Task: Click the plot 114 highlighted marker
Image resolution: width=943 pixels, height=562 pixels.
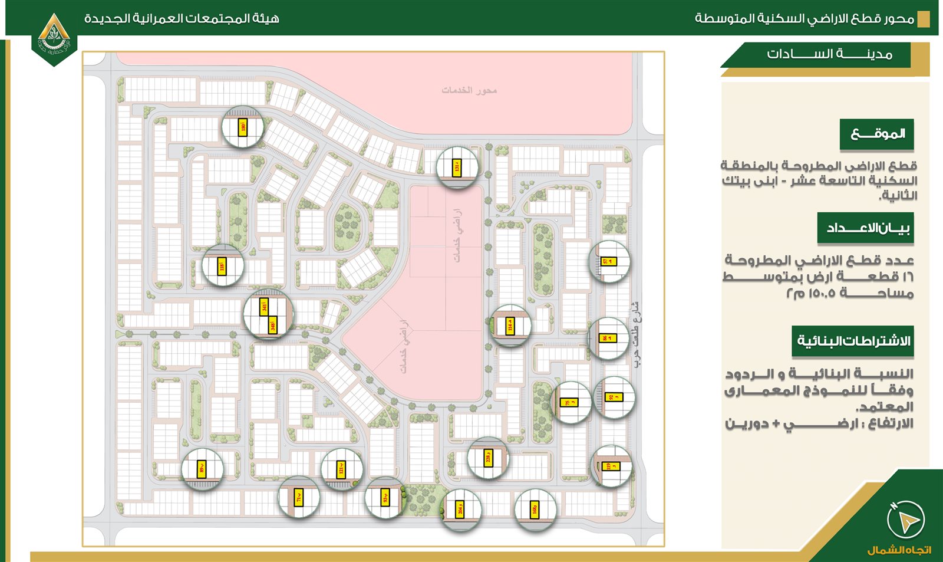Action: (510, 326)
